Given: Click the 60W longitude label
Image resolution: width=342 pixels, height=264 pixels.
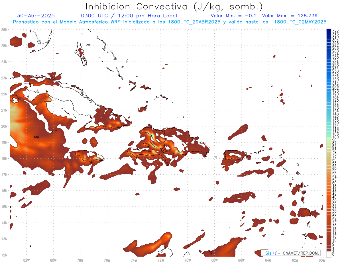Looking at the screenshot, I should (x=322, y=260).
